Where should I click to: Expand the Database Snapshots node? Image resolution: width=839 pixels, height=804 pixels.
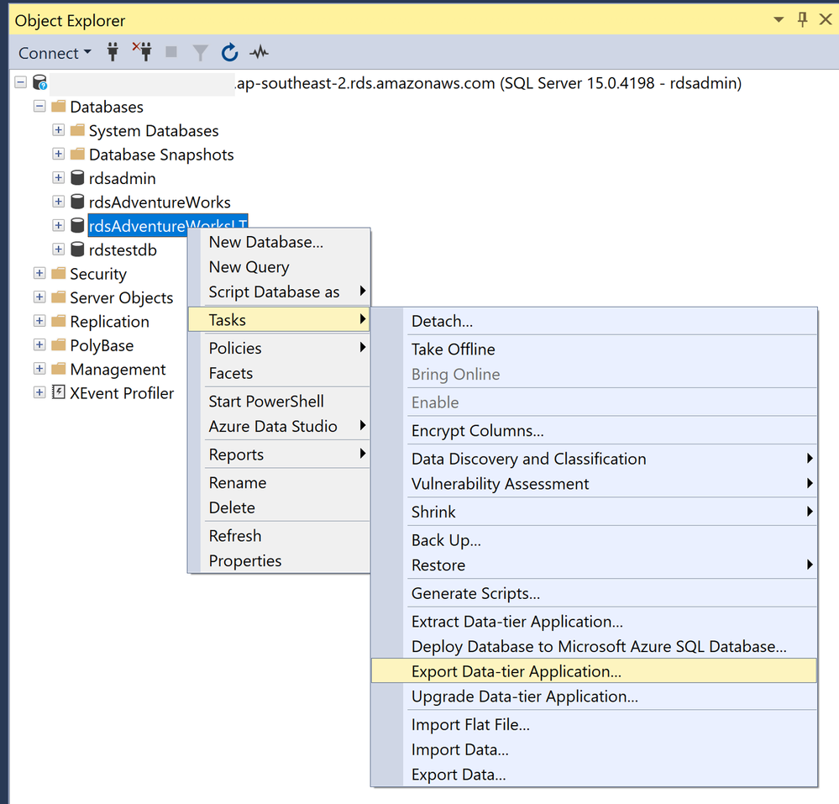tap(58, 154)
